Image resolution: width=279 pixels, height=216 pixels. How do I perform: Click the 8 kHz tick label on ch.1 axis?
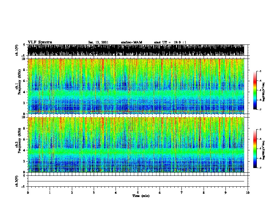click(25, 70)
